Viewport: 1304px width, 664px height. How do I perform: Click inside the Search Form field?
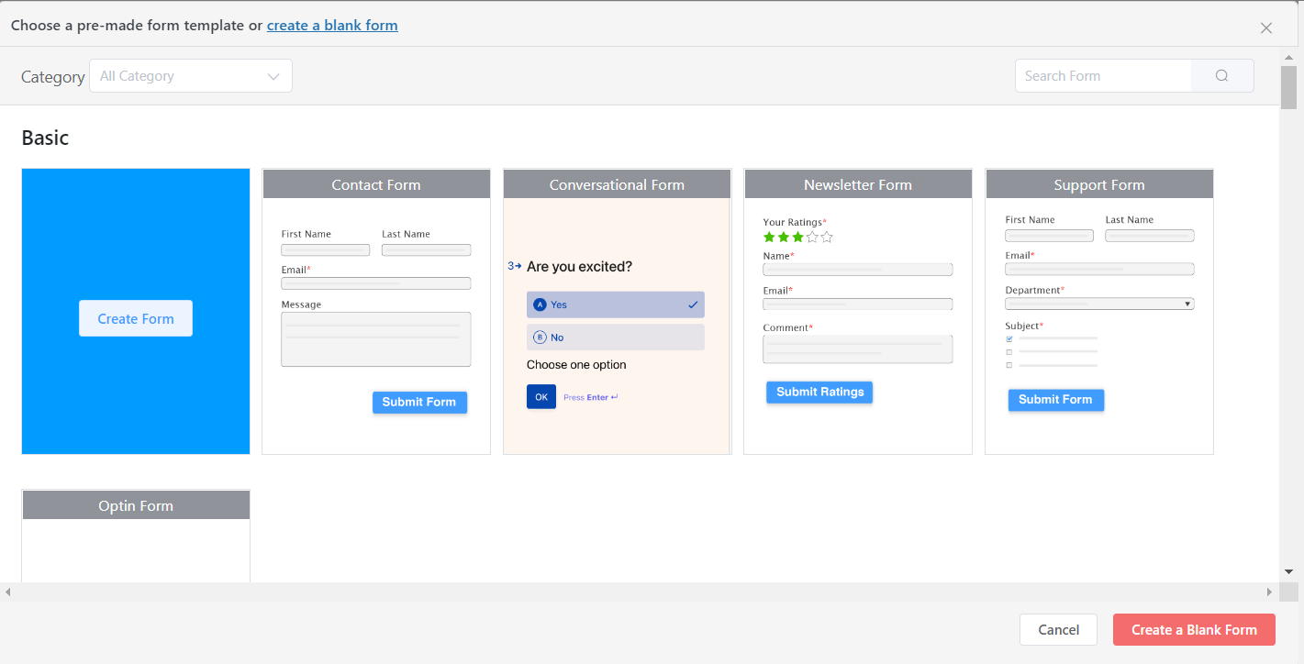pyautogui.click(x=1101, y=75)
